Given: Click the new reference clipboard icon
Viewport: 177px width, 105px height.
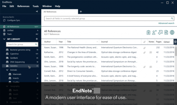Looking at the screenshot, I should [148, 33].
